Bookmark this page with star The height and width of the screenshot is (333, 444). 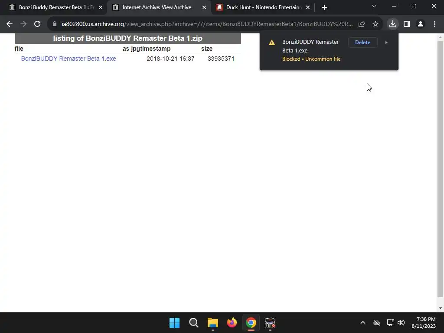[375, 24]
